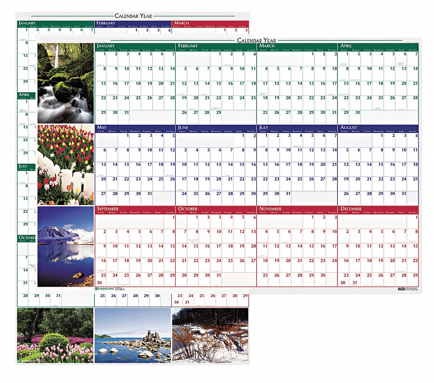This screenshot has height=383, width=434.
Task: Click June 1 on the front calendar
Action: click(239, 140)
